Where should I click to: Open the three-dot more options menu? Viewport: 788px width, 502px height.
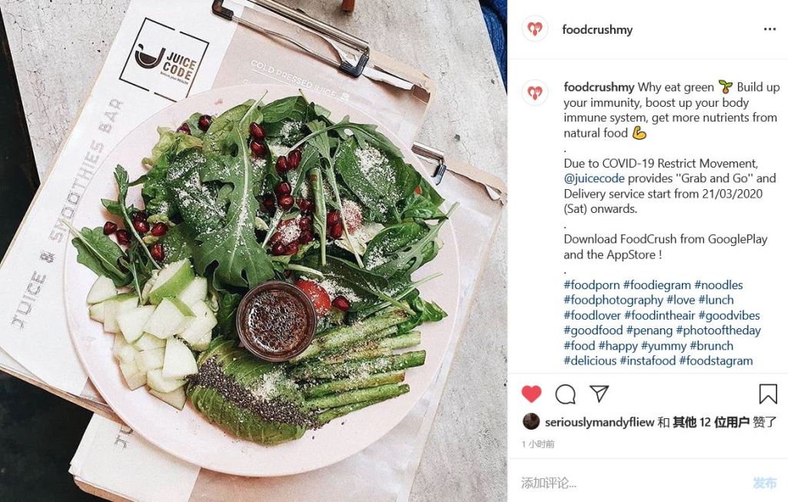coord(770,29)
